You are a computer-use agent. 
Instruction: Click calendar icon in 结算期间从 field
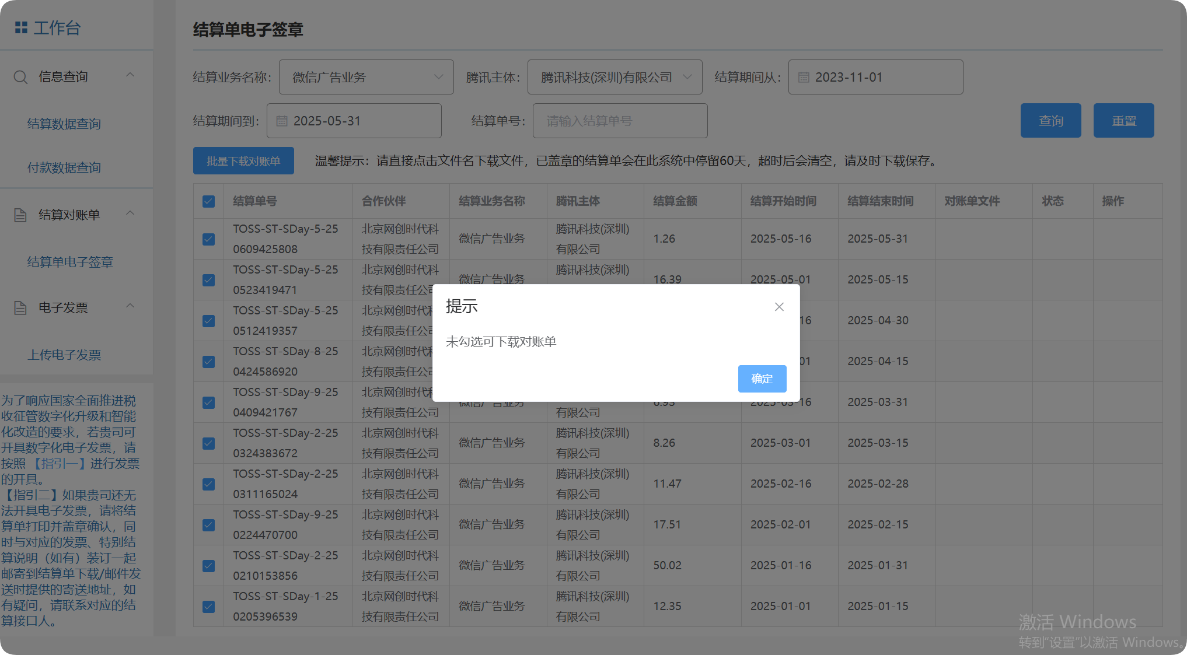(804, 78)
